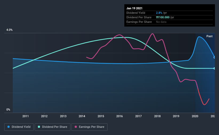Viewport: 219px width, 135px height.
Task: Click the ₩100.000 dividend per share value
Action: point(163,17)
